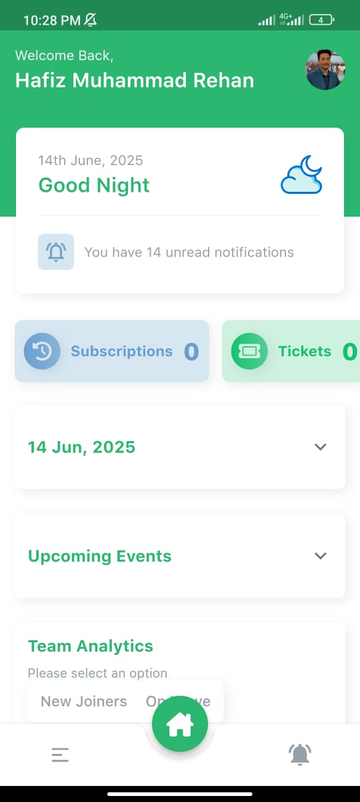Expand the 14 Jun, 2025 section
Screen dimensions: 360x802
(x=321, y=447)
